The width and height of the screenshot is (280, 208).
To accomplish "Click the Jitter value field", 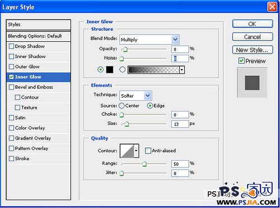I will tap(180, 173).
